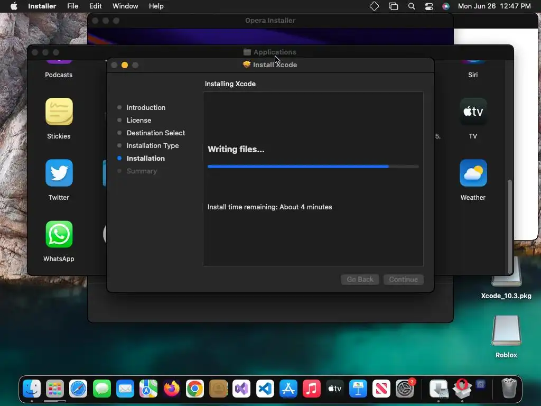Open Launchpad in the Dock
The image size is (541, 406).
(x=55, y=389)
